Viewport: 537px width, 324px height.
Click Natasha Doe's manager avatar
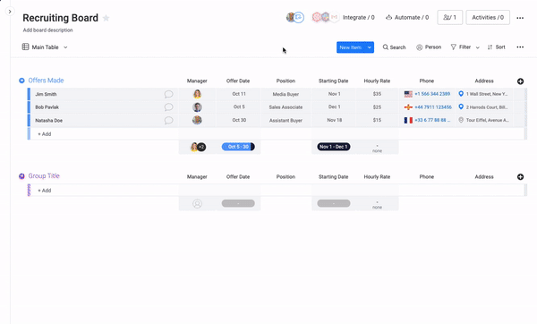(x=197, y=120)
